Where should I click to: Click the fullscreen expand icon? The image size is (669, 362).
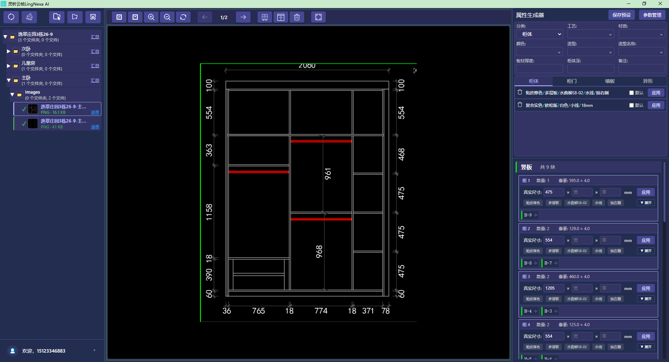[x=318, y=17]
